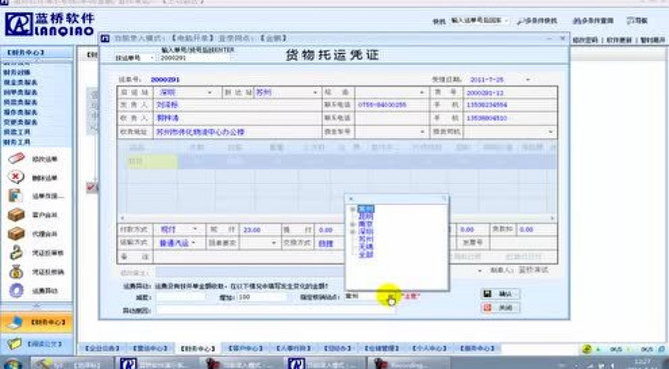Open the 付款方式 dropdown showing 现付
Screen dimensions: 669x369
coord(195,229)
